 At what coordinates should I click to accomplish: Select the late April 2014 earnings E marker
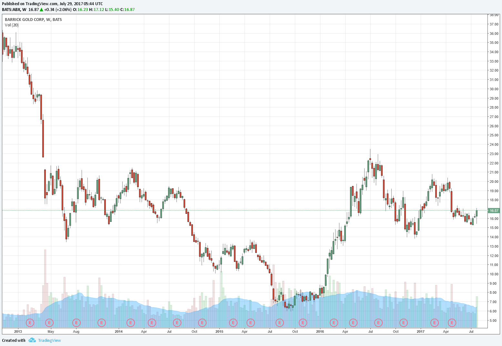pyautogui.click(x=152, y=322)
